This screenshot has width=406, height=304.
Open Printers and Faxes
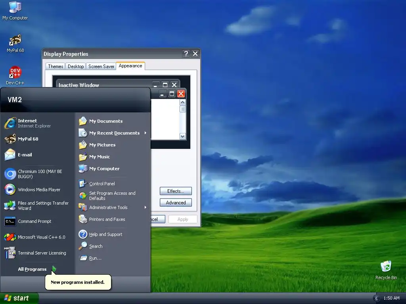click(x=113, y=219)
